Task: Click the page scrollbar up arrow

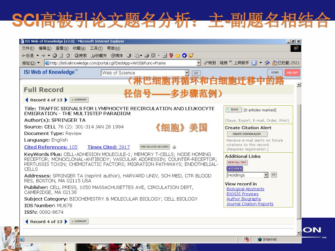Action: click(299, 85)
